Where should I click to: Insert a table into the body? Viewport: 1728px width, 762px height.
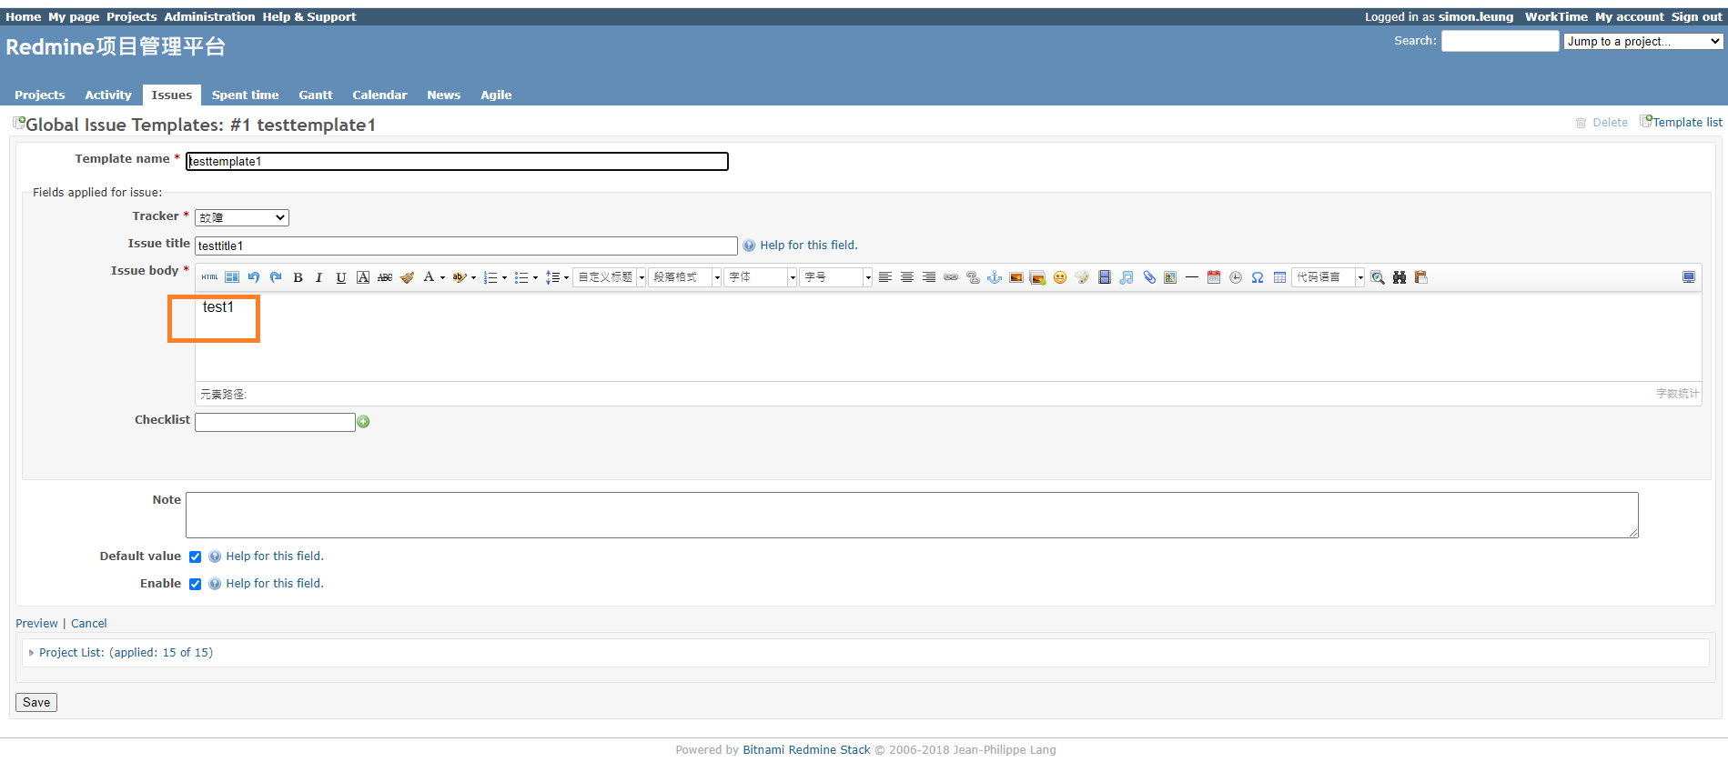point(1279,277)
